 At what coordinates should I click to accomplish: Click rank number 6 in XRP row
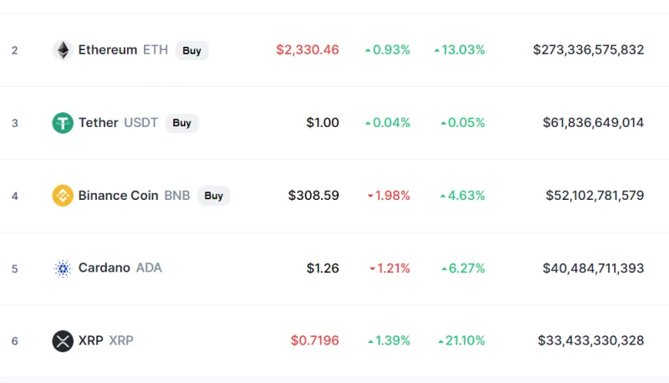pyautogui.click(x=14, y=341)
